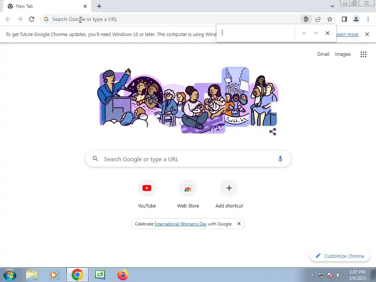Click the network tray icon
This screenshot has height=282, width=376.
tap(321, 275)
